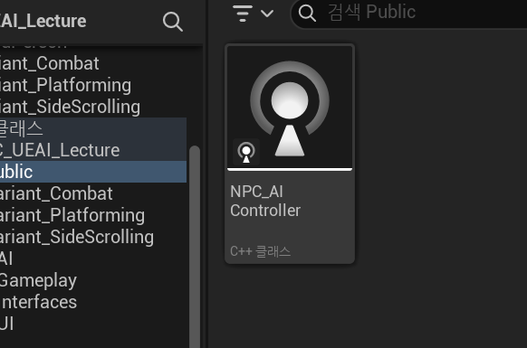Click the NPC_AI Controller asset name
Image resolution: width=527 pixels, height=348 pixels.
265,201
